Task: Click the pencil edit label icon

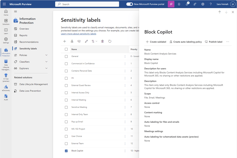Action: (86, 41)
